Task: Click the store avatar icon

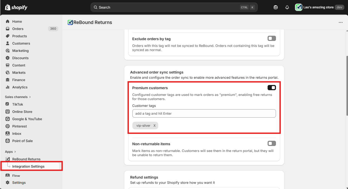Action: pos(298,7)
